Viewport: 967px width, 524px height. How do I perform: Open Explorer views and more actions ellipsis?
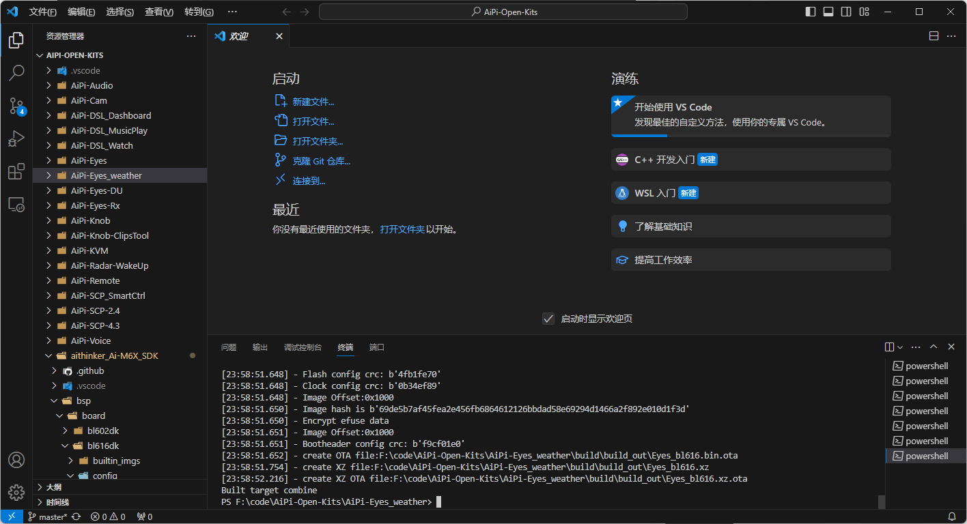coord(191,36)
